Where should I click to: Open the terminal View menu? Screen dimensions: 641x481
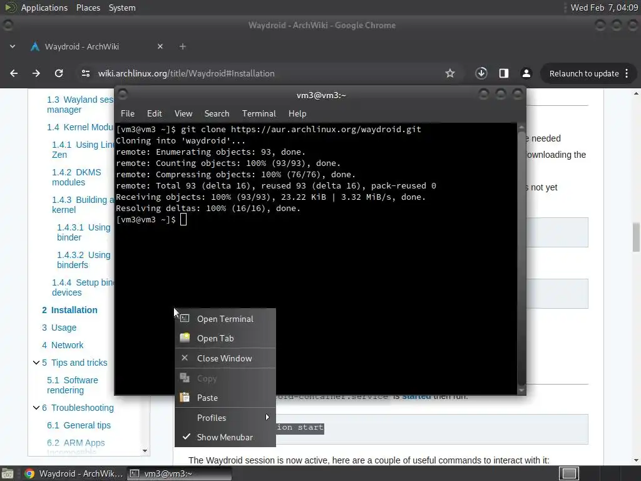[x=183, y=113]
